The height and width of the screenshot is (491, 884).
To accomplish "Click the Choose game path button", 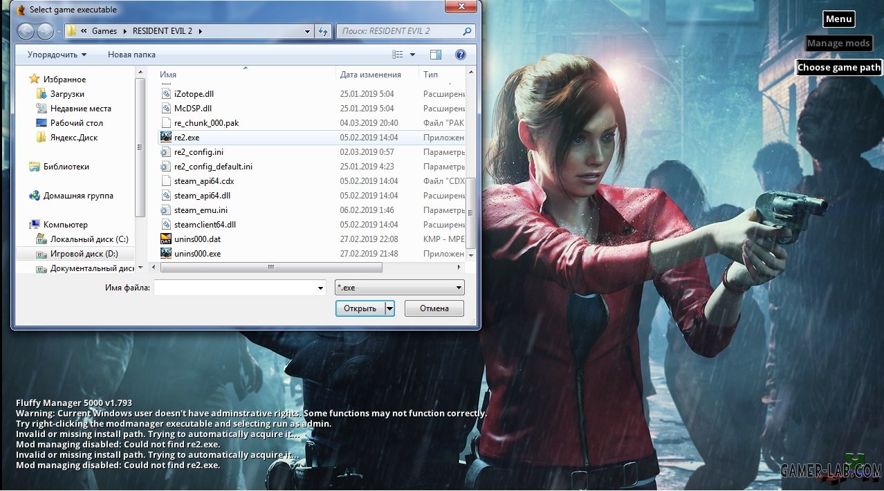I will (x=839, y=68).
